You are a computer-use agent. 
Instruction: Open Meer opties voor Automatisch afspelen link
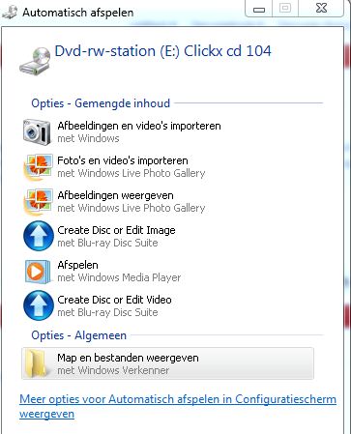click(x=178, y=406)
